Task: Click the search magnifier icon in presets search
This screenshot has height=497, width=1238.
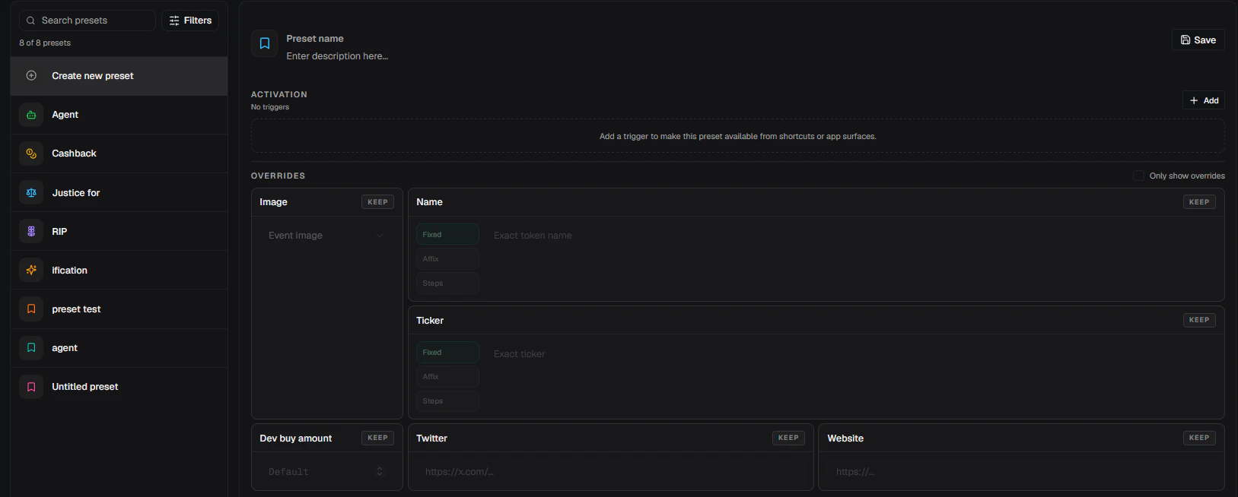Action: click(x=30, y=21)
